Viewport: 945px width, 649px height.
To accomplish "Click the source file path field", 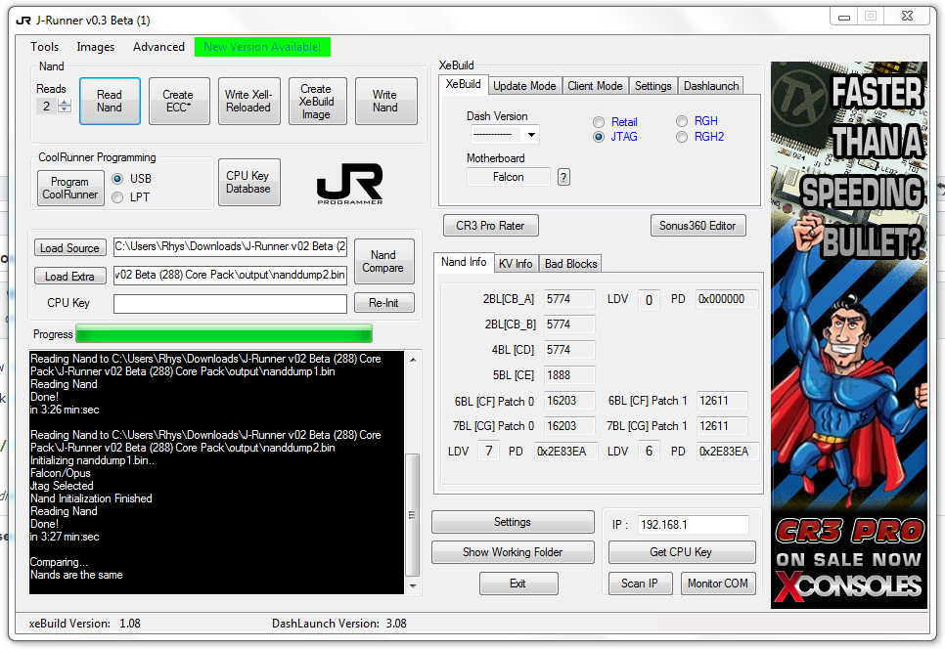I will (x=230, y=247).
